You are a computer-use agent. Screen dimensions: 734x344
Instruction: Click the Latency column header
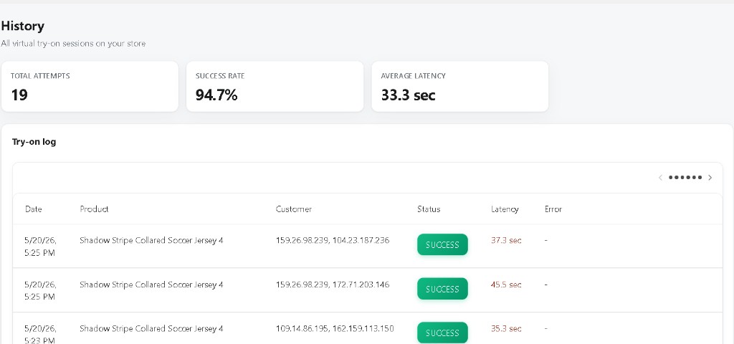pos(505,209)
